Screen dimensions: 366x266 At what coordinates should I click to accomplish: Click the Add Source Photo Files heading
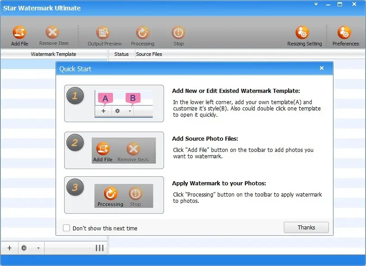(x=205, y=138)
